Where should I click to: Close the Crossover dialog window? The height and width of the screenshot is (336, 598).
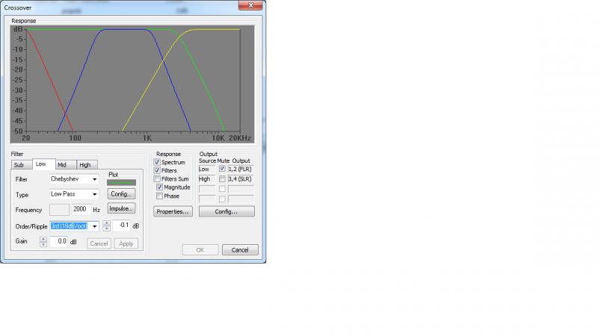pos(250,5)
